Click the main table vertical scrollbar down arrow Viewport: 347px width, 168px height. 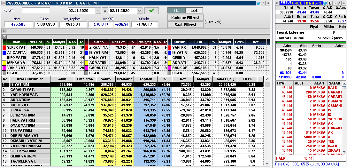click(x=267, y=163)
